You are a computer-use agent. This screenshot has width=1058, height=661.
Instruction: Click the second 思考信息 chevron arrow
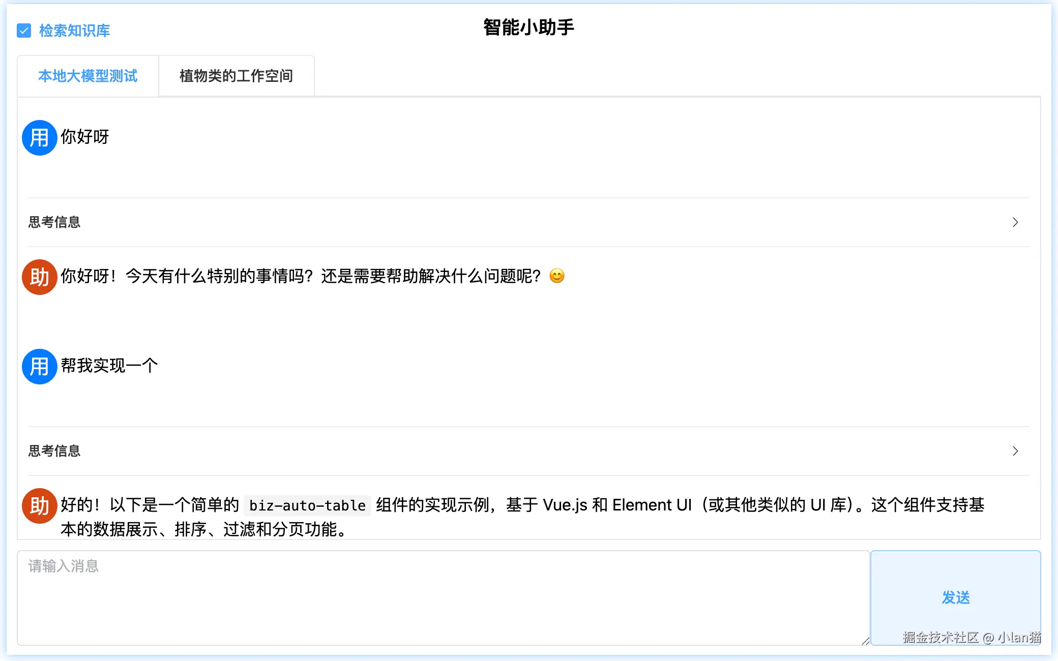click(1015, 451)
